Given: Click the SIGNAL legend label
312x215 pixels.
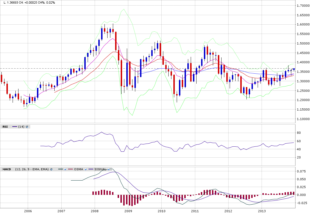Looking at the screenshot, I should tap(100, 169).
